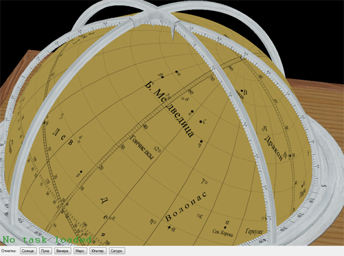Select the Марс marker button
This screenshot has height=256, width=344.
pos(80,251)
